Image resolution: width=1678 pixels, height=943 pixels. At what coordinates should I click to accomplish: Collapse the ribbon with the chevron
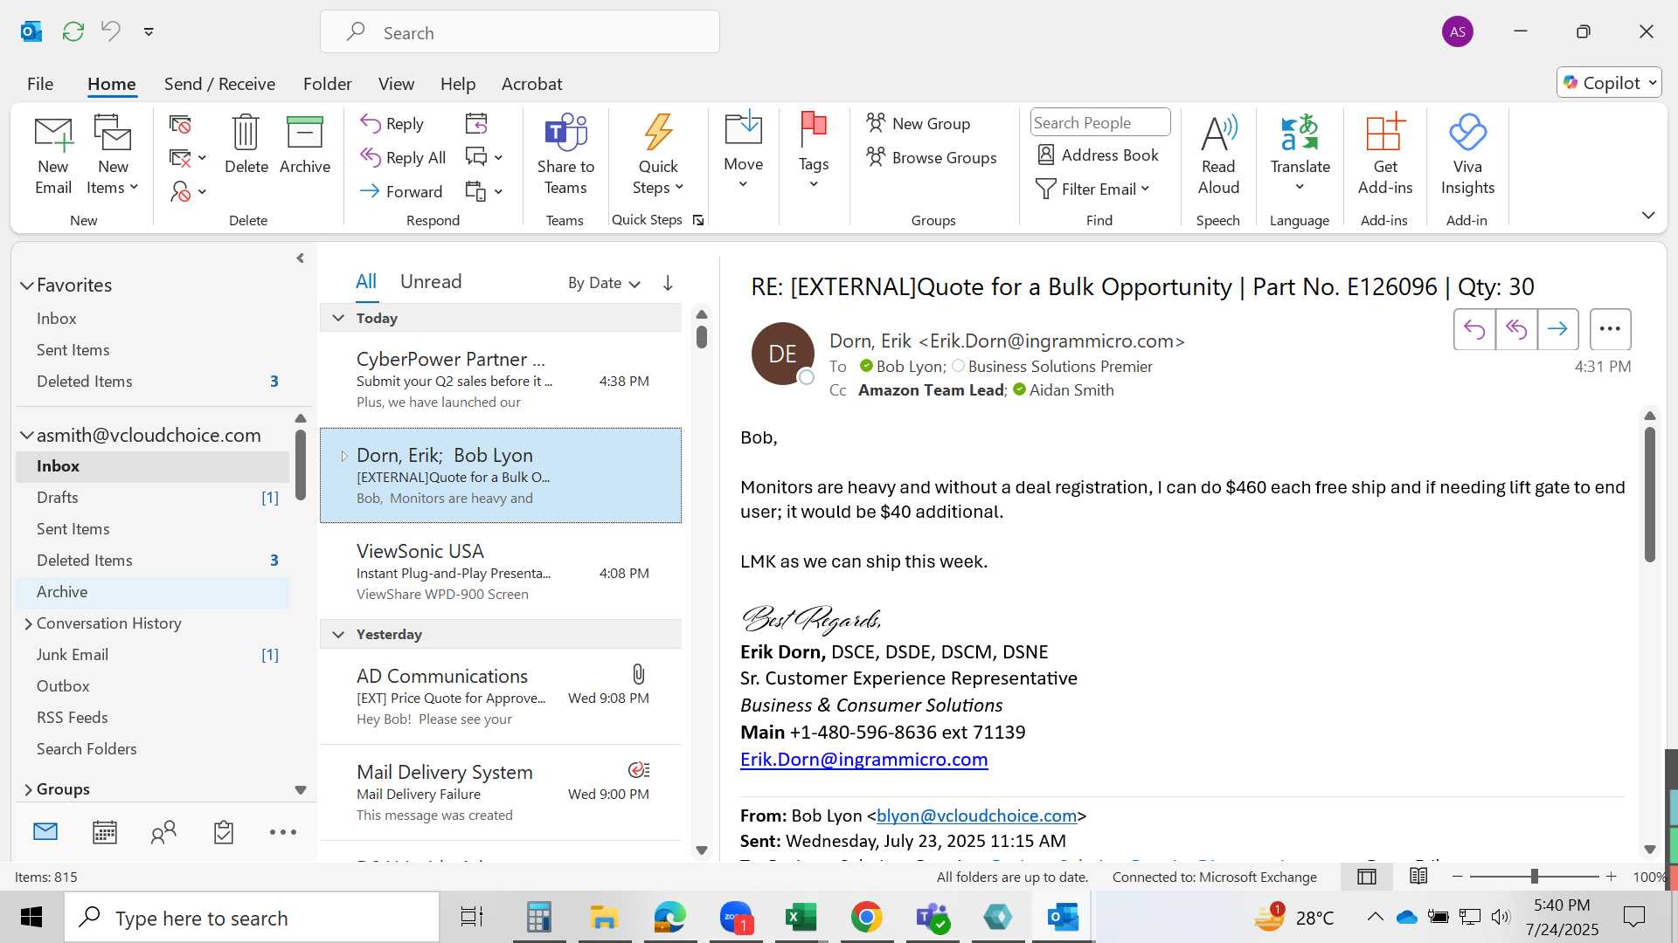click(1648, 215)
